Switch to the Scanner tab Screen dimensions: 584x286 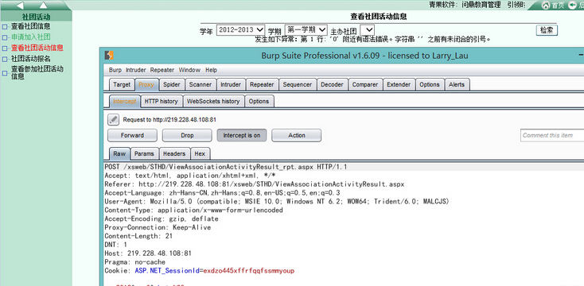201,84
